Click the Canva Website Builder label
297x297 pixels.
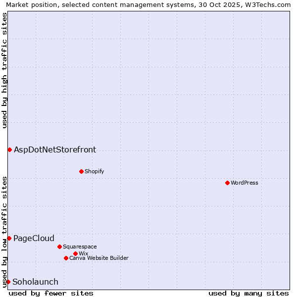click(x=99, y=258)
